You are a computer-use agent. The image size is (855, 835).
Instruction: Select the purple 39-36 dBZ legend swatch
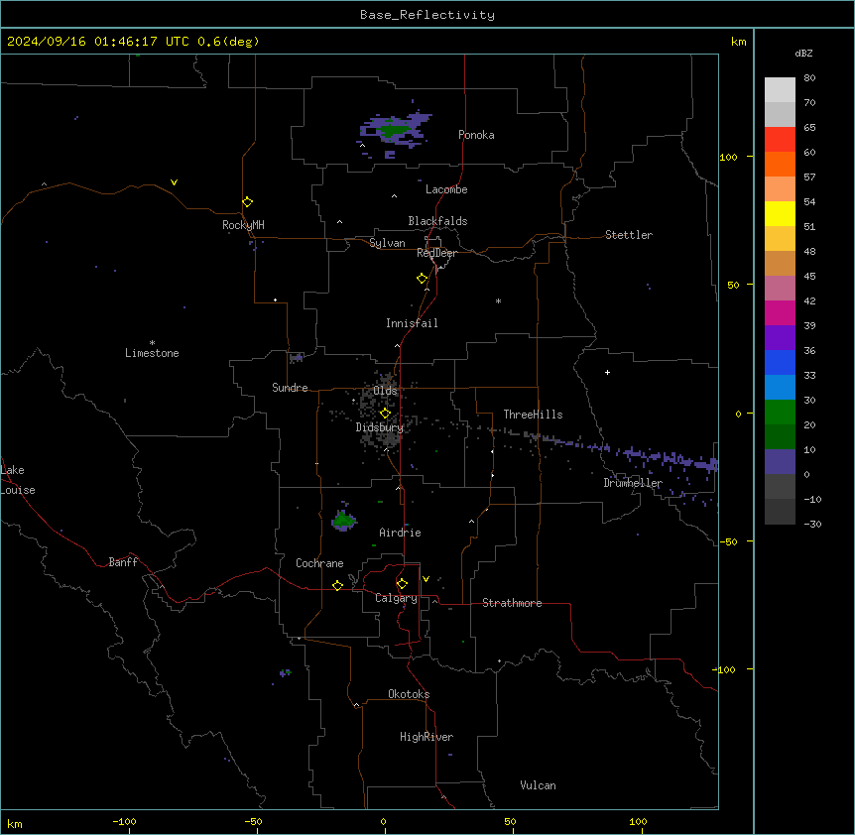(x=780, y=337)
